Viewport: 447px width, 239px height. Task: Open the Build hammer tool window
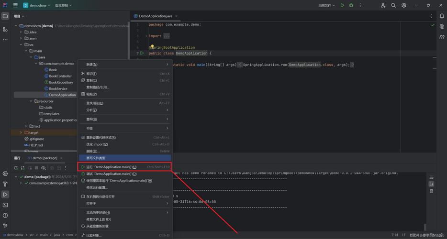5,184
